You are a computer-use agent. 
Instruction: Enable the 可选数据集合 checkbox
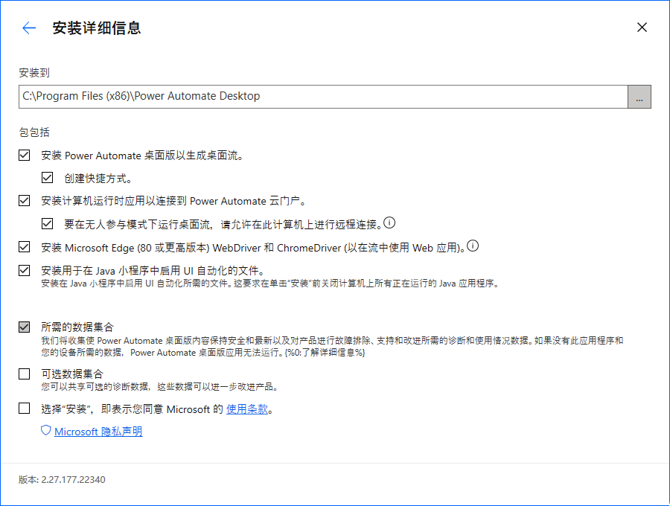(x=25, y=374)
